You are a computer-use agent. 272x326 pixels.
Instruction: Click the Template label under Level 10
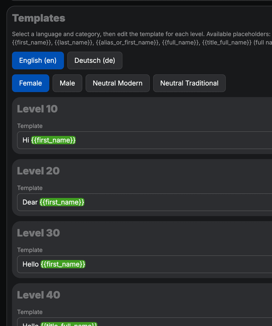30,126
